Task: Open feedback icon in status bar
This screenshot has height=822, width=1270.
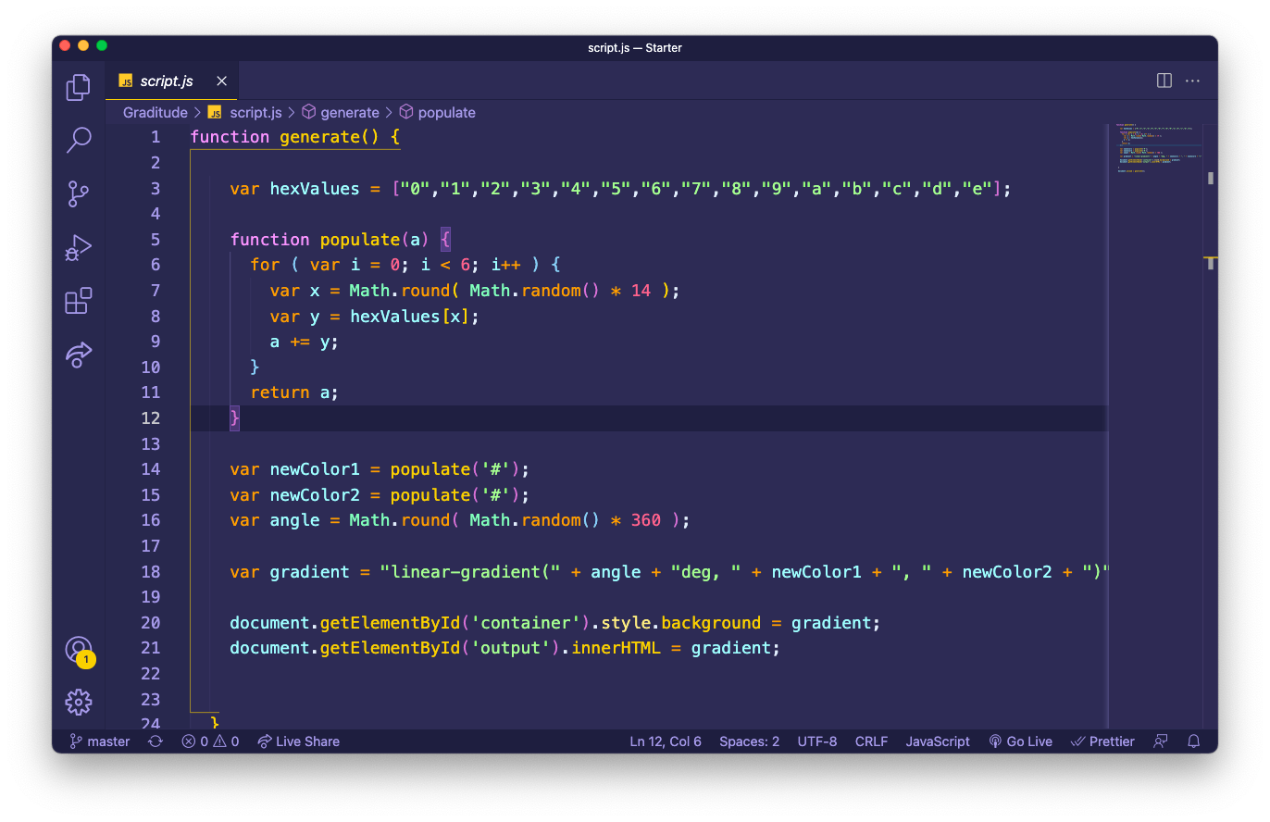Action: [x=1161, y=741]
